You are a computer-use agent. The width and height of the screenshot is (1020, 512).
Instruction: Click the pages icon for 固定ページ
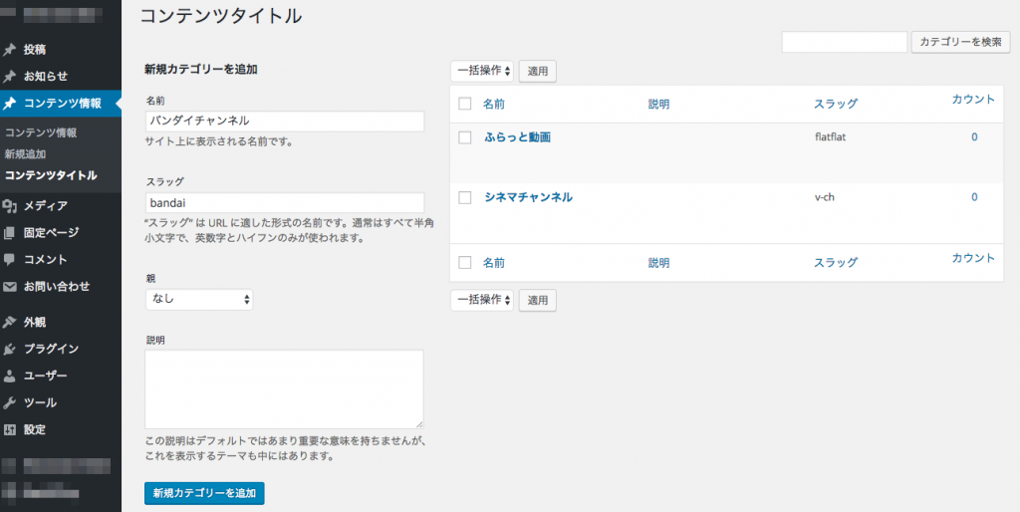(x=9, y=233)
